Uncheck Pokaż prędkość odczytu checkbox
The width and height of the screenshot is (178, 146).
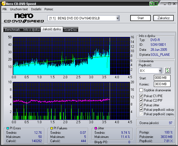click(x=141, y=110)
